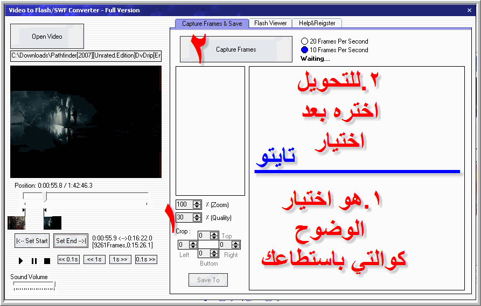Decrease the Quality percentage spinner

(196, 219)
